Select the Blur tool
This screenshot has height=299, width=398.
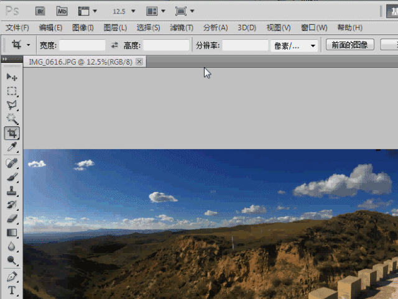[x=12, y=246]
